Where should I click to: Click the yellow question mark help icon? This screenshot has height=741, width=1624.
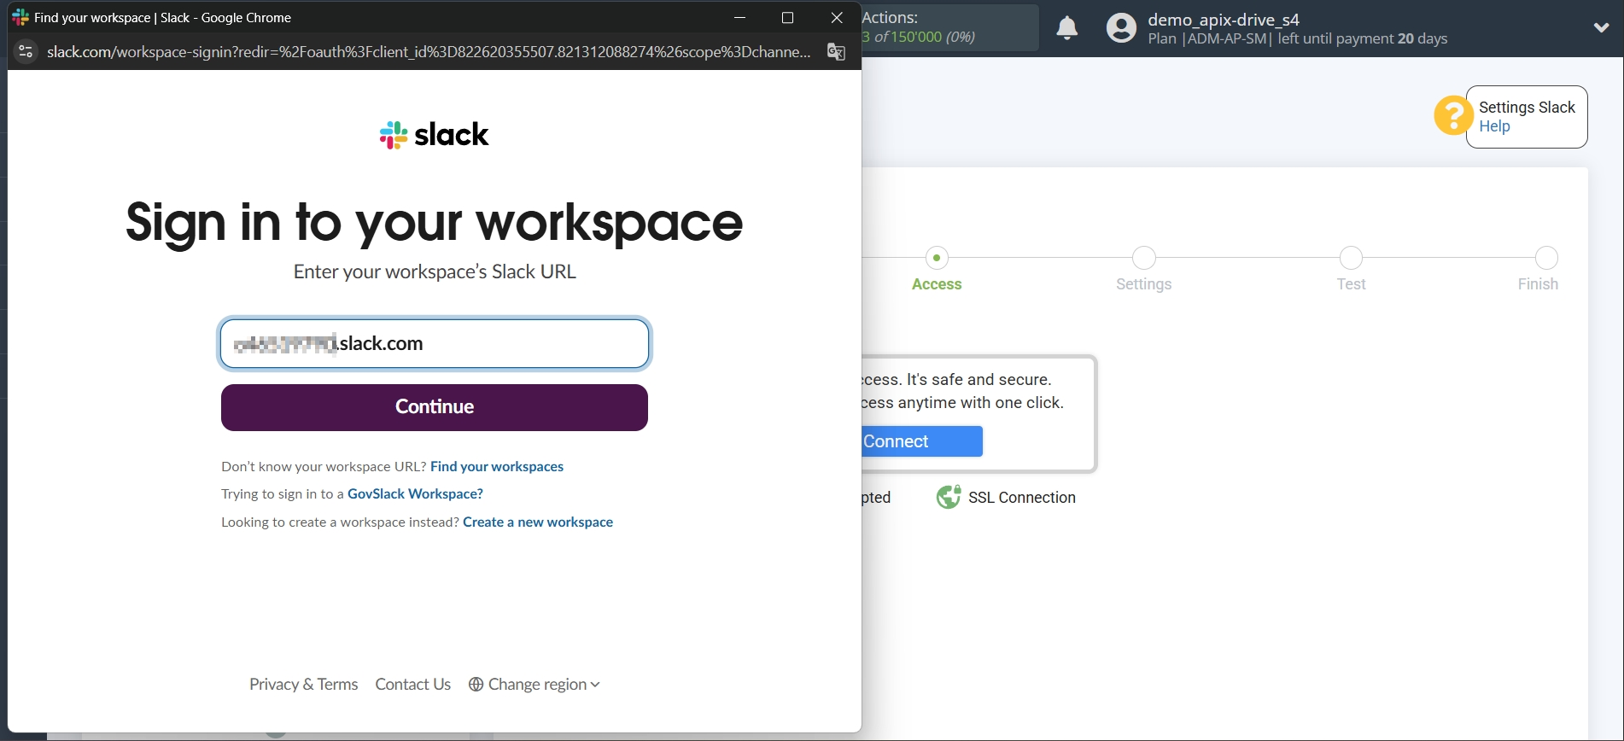click(1452, 115)
